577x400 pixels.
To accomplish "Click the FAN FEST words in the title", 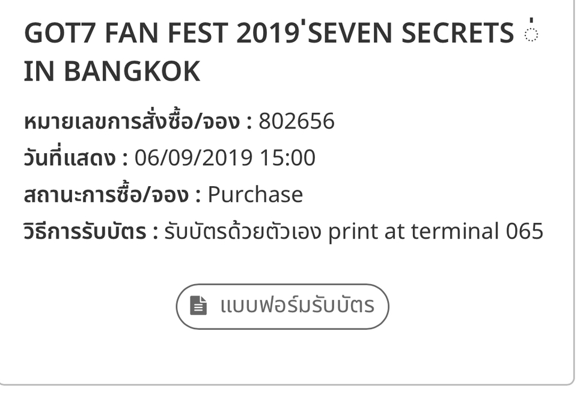I will [x=166, y=34].
